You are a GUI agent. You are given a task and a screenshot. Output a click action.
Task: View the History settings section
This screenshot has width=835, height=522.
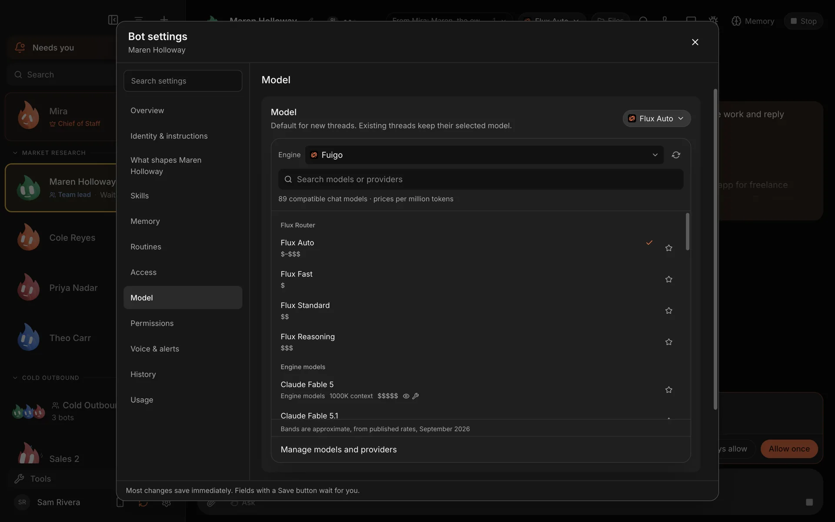183,374
